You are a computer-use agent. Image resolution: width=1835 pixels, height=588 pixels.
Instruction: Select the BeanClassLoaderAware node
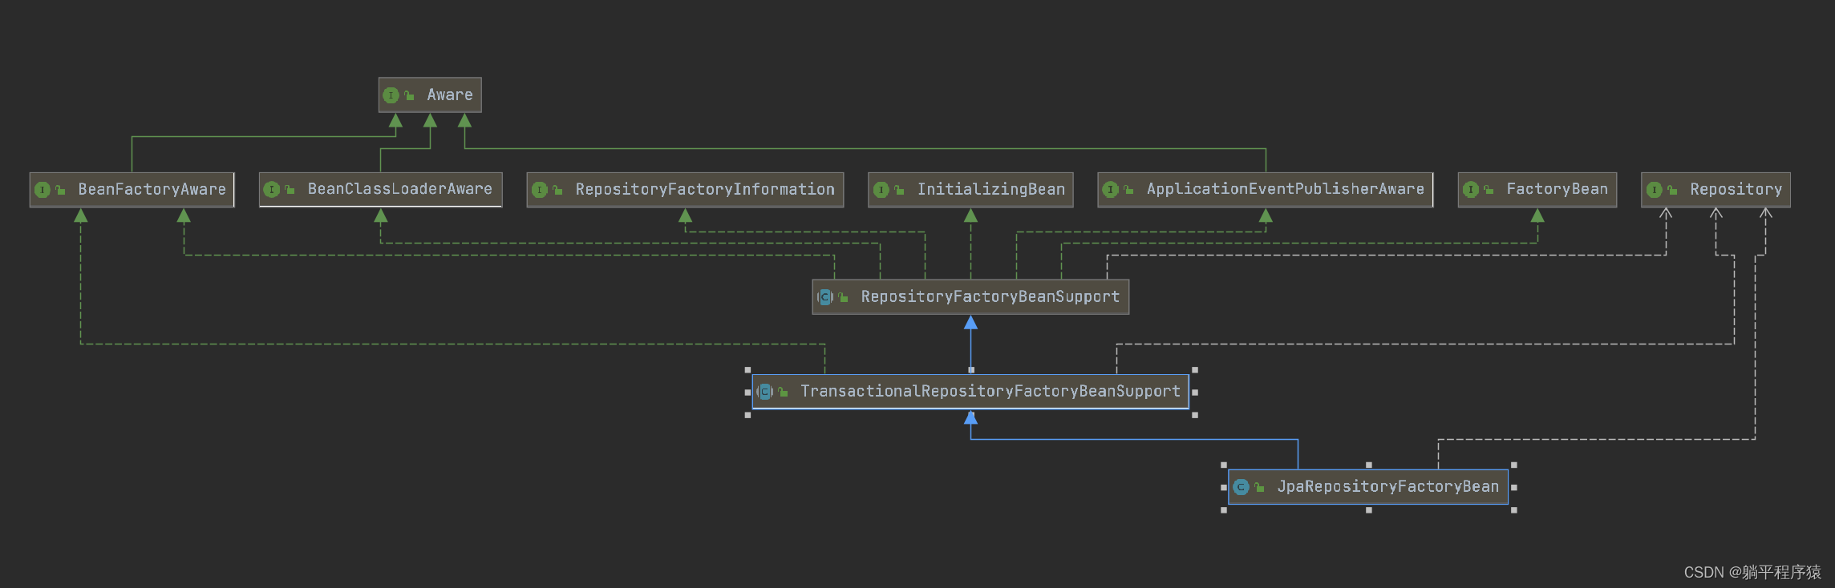click(x=381, y=190)
